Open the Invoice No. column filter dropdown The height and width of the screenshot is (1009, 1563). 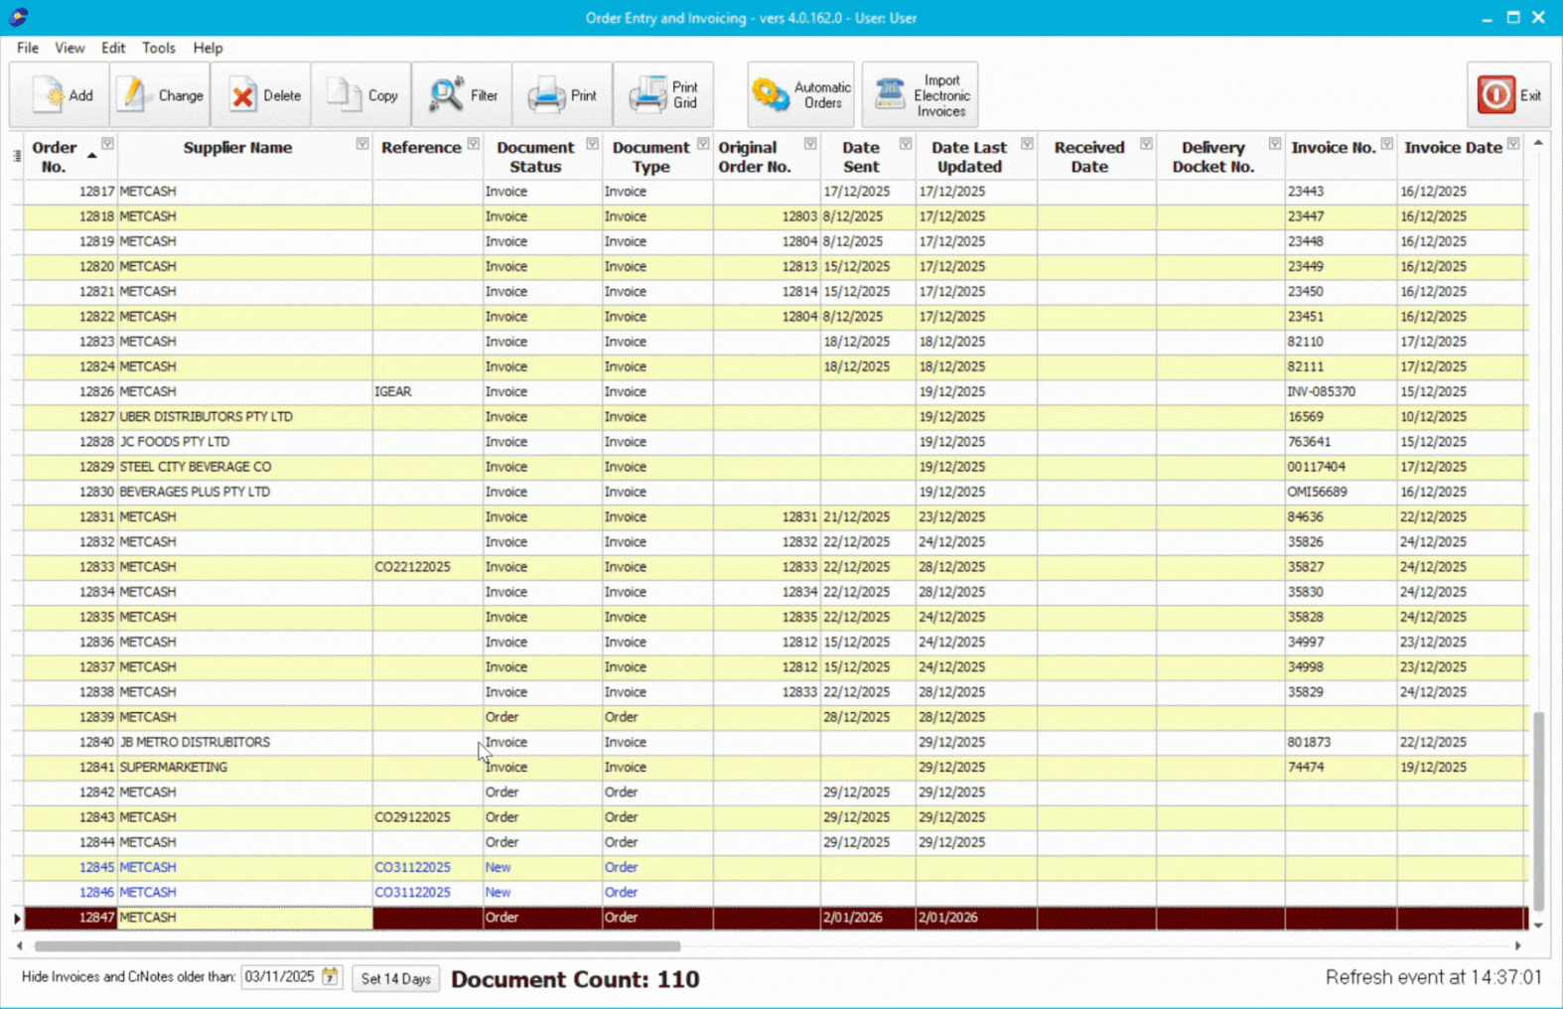coord(1387,144)
